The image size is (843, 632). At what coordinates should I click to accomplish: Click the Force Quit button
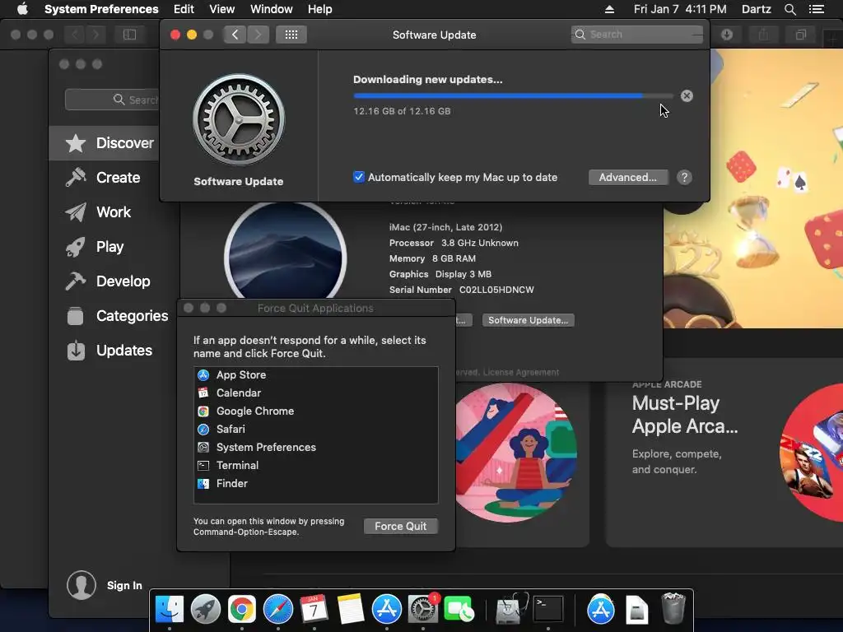[401, 526]
